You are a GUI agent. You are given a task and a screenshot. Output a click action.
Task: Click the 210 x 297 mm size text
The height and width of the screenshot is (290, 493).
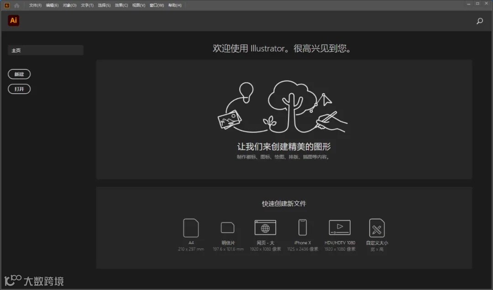[191, 249]
